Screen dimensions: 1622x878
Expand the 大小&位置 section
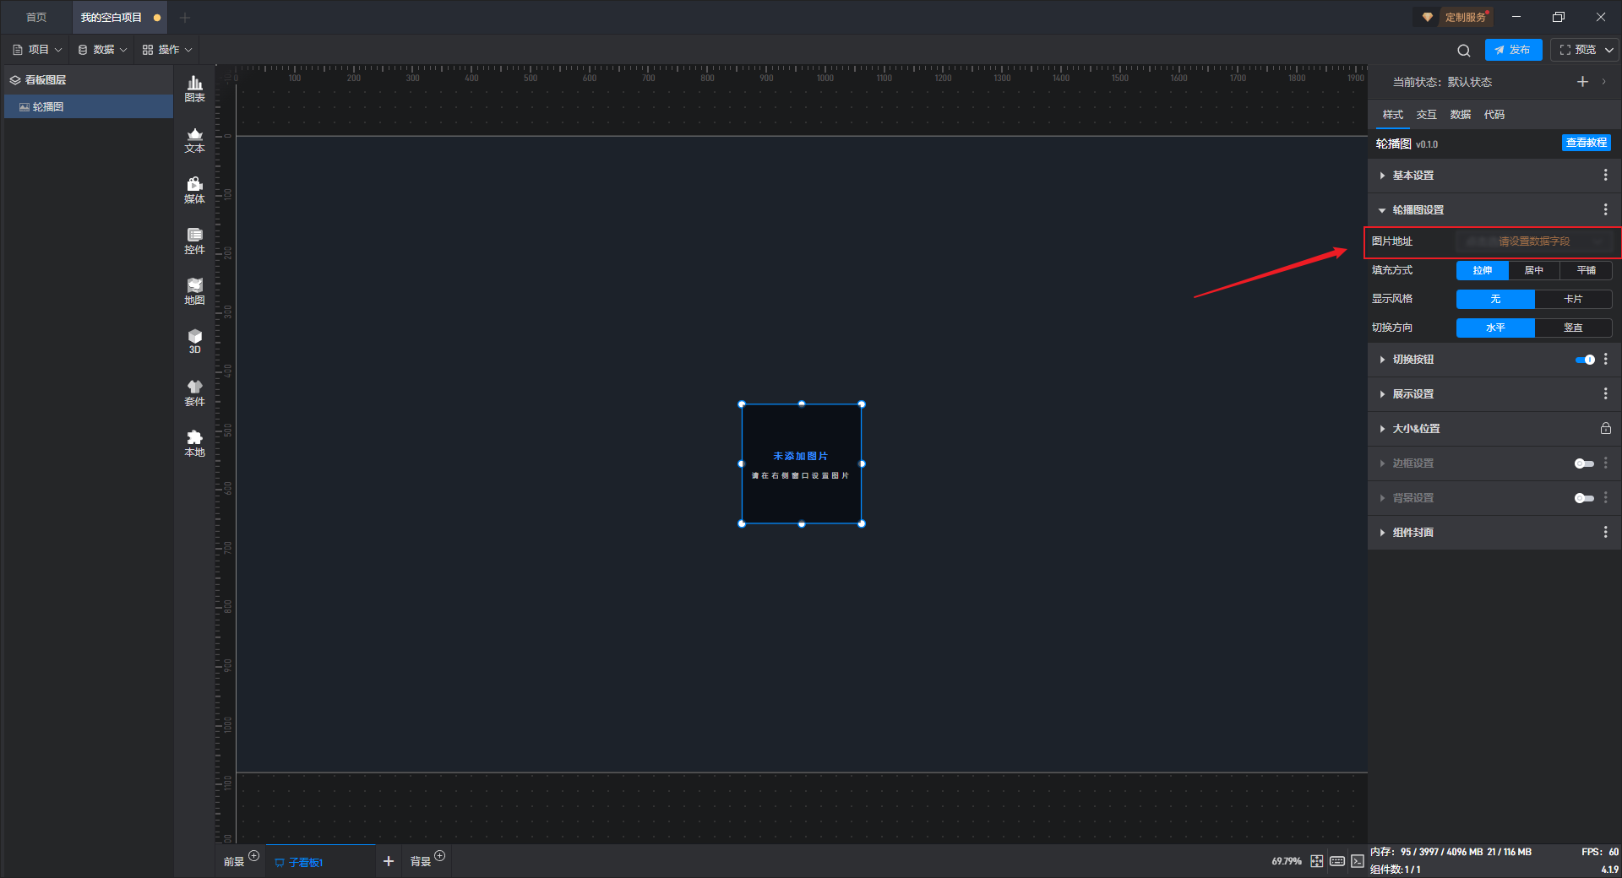pos(1382,429)
